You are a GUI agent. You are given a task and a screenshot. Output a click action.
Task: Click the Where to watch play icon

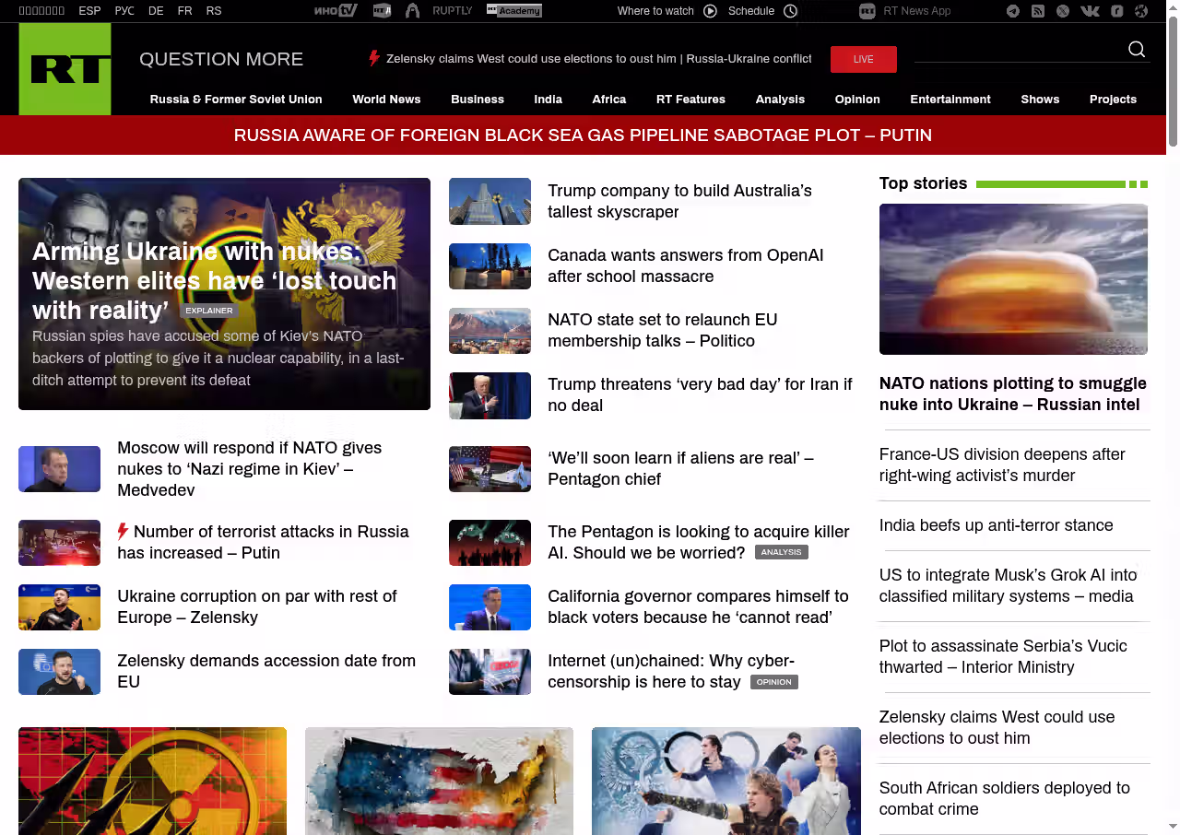[x=710, y=11]
